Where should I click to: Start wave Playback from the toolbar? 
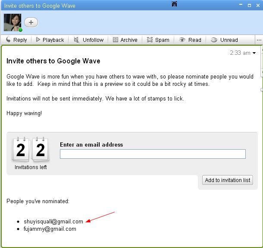click(x=50, y=40)
